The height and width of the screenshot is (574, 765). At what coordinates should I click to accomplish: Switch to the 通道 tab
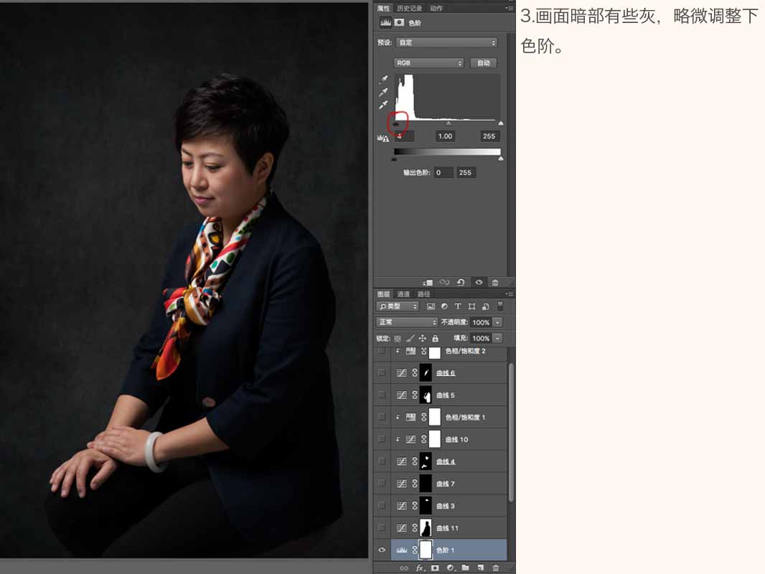coord(403,294)
